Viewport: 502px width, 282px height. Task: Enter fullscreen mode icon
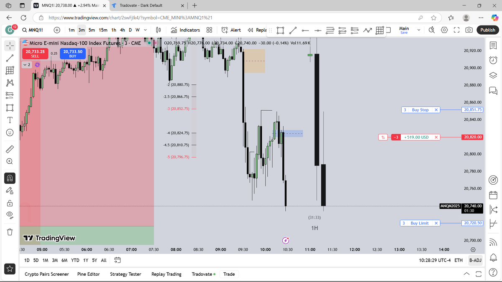[457, 30]
